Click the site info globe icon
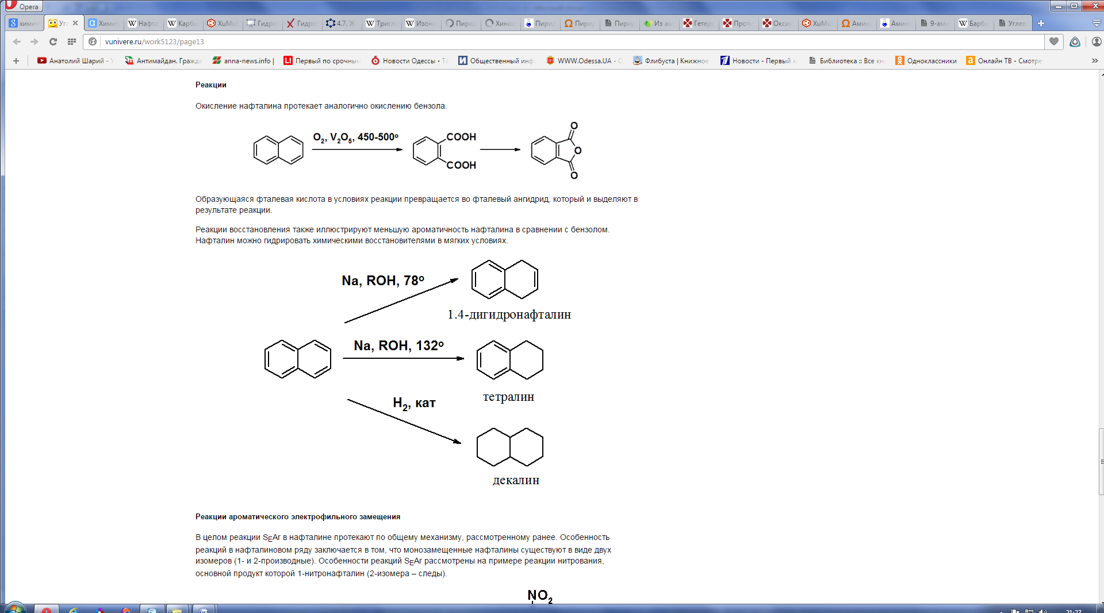This screenshot has height=613, width=1104. [93, 41]
